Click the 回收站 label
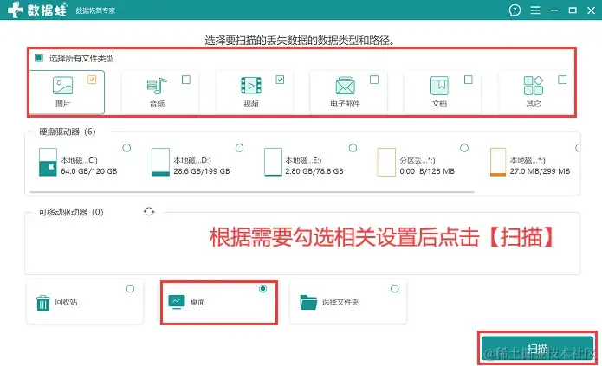This screenshot has width=602, height=366. pos(66,302)
